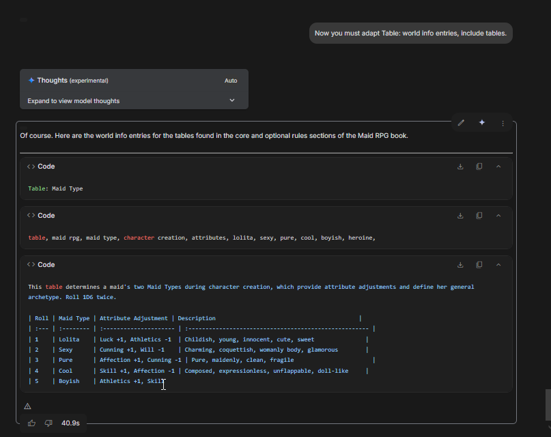Click the thumbs up icon
Image resolution: width=551 pixels, height=437 pixels.
click(31, 423)
